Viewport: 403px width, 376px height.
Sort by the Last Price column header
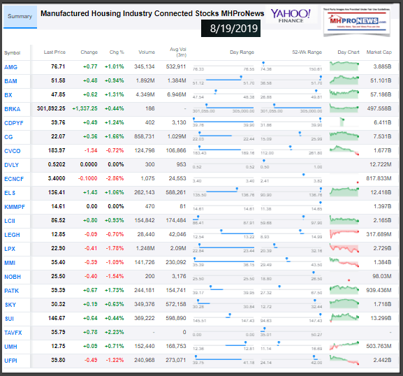coord(54,52)
